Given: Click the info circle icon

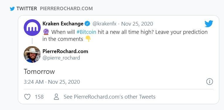Looking at the screenshot, I should [210, 82].
